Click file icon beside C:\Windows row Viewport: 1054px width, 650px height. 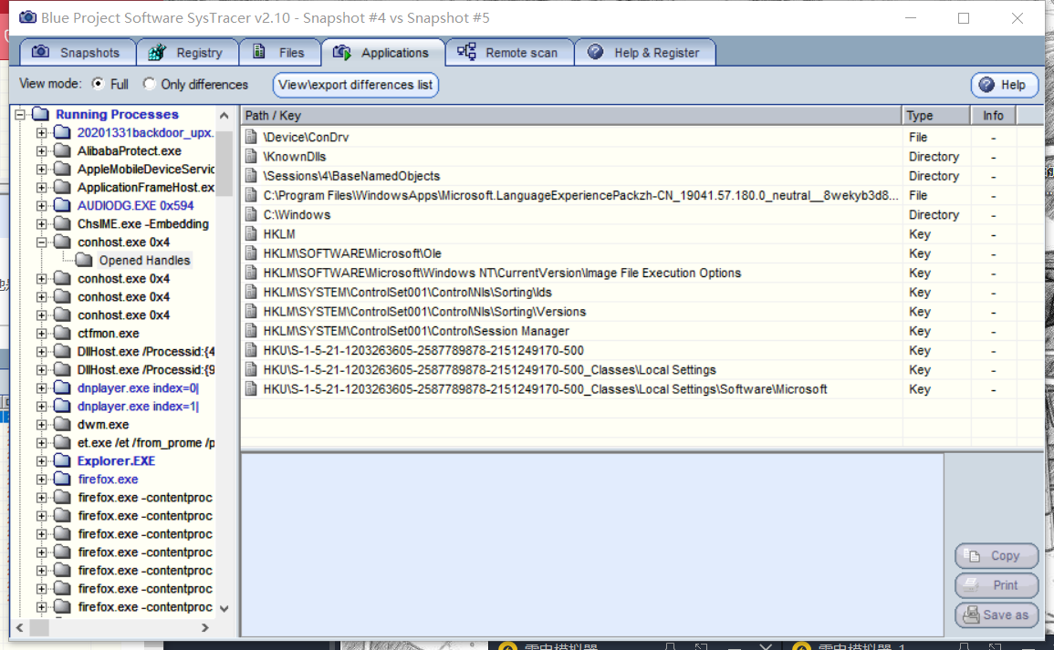click(251, 215)
